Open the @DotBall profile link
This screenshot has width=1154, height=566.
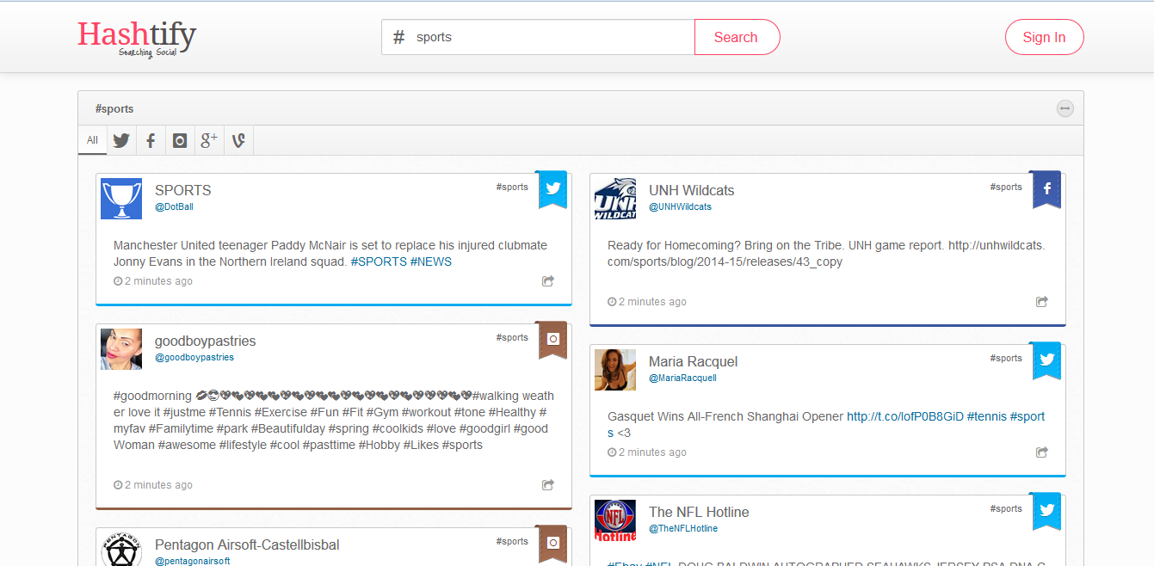[x=174, y=207]
